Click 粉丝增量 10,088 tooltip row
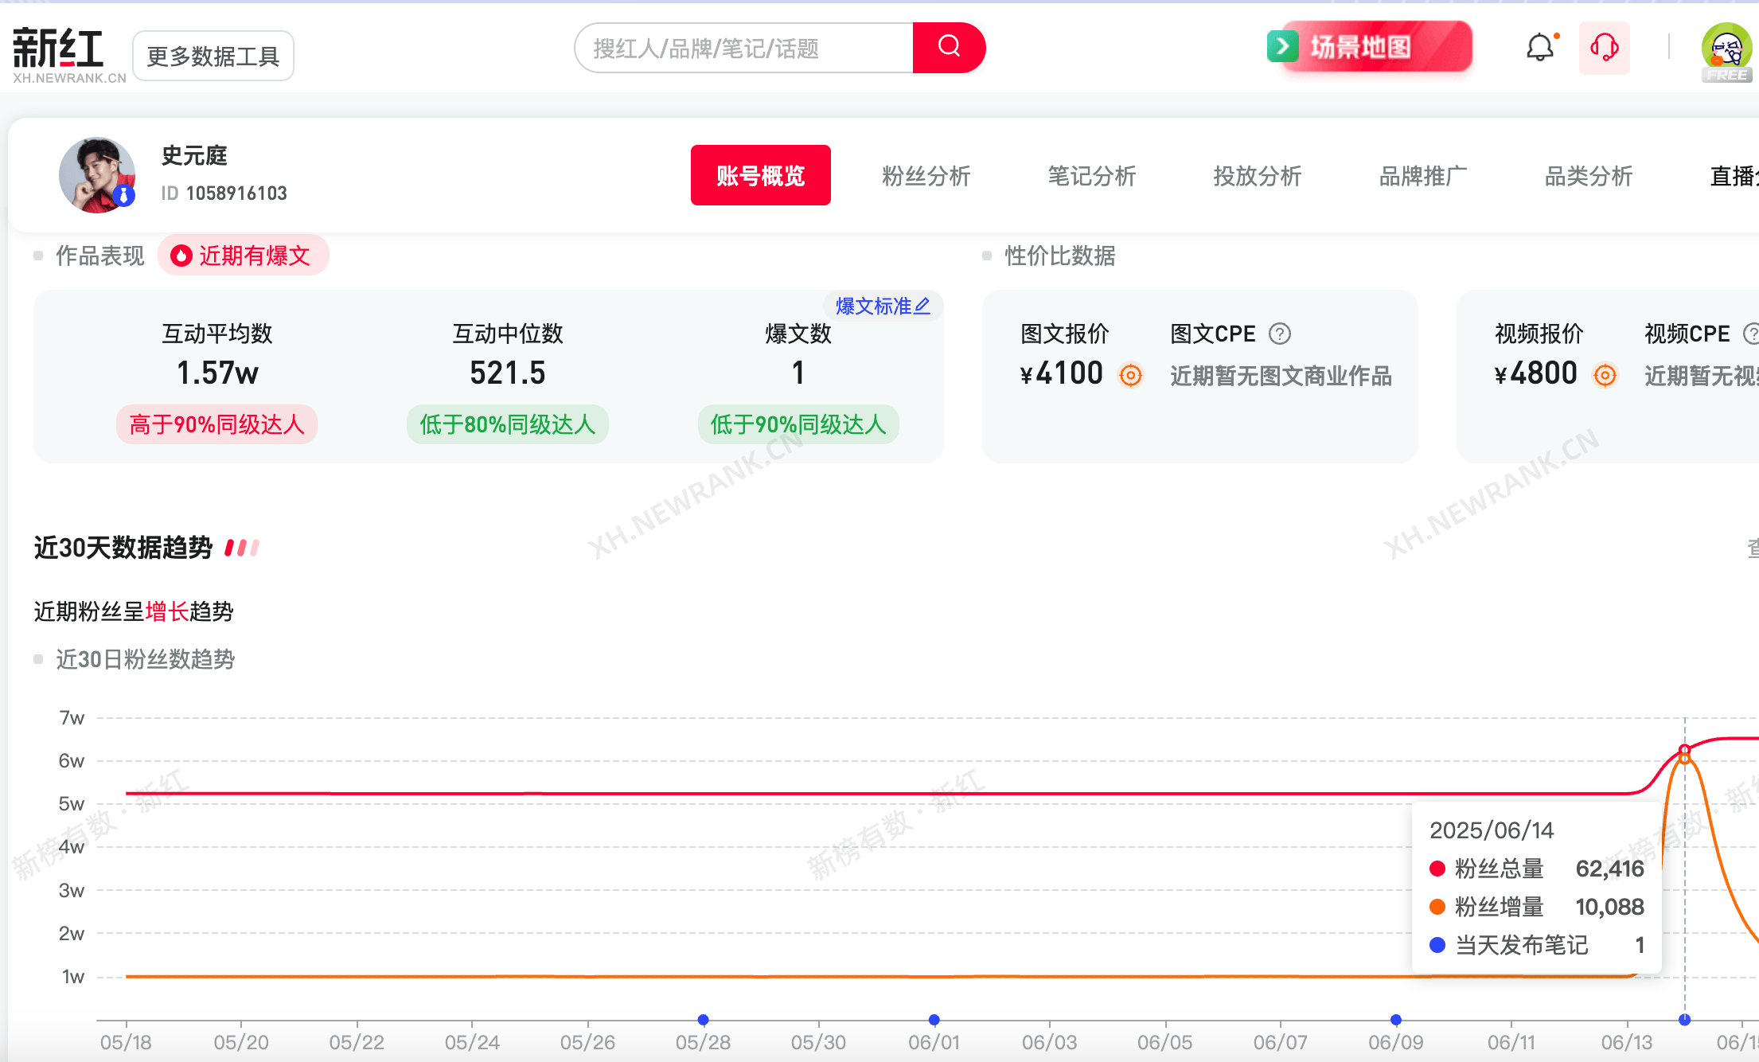1759x1062 pixels. coord(1536,907)
